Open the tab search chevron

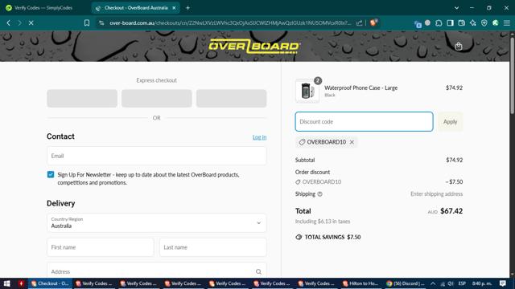tap(456, 8)
